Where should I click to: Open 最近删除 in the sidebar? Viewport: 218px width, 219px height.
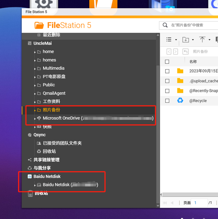tap(51, 35)
